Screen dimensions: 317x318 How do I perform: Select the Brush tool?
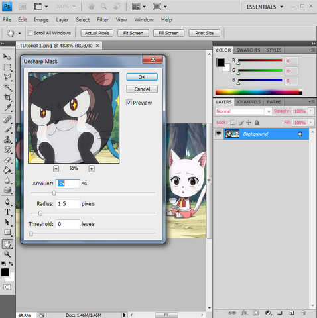[x=7, y=130]
